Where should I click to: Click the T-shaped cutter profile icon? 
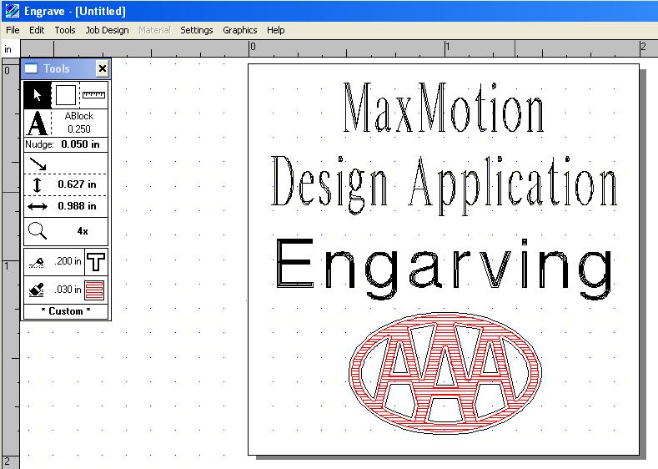[x=96, y=262]
